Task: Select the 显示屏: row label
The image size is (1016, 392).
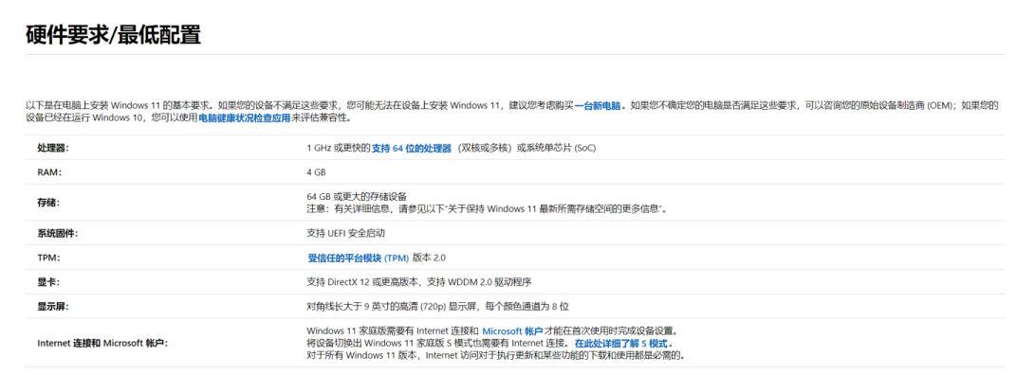Action: pyautogui.click(x=53, y=306)
